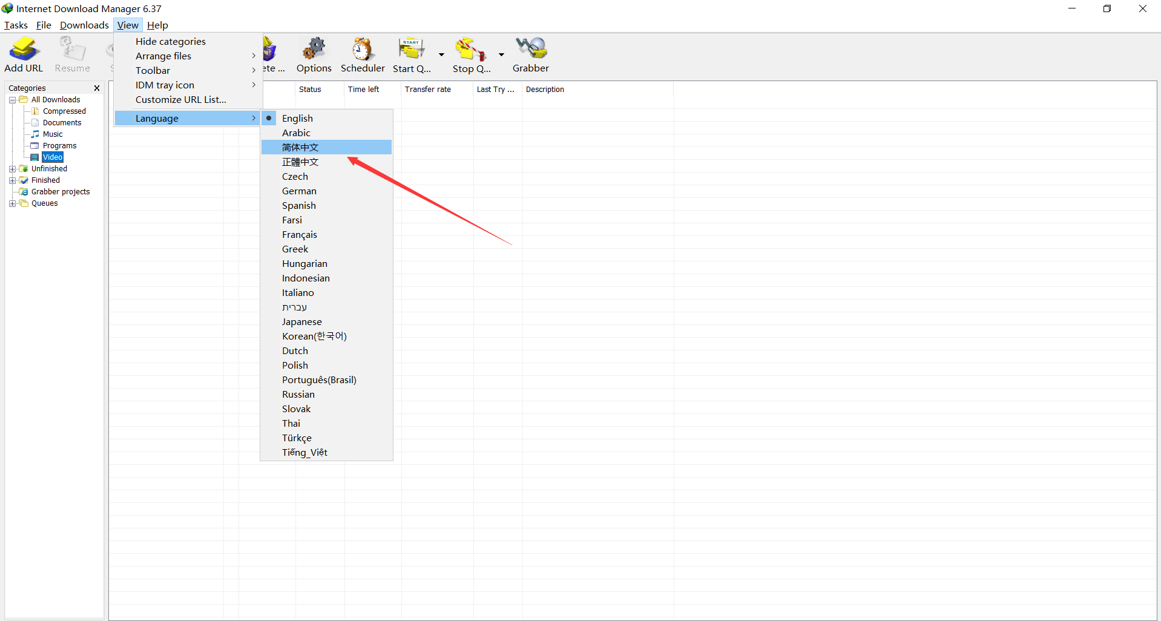Switch language to German
The height and width of the screenshot is (621, 1161).
[327, 191]
